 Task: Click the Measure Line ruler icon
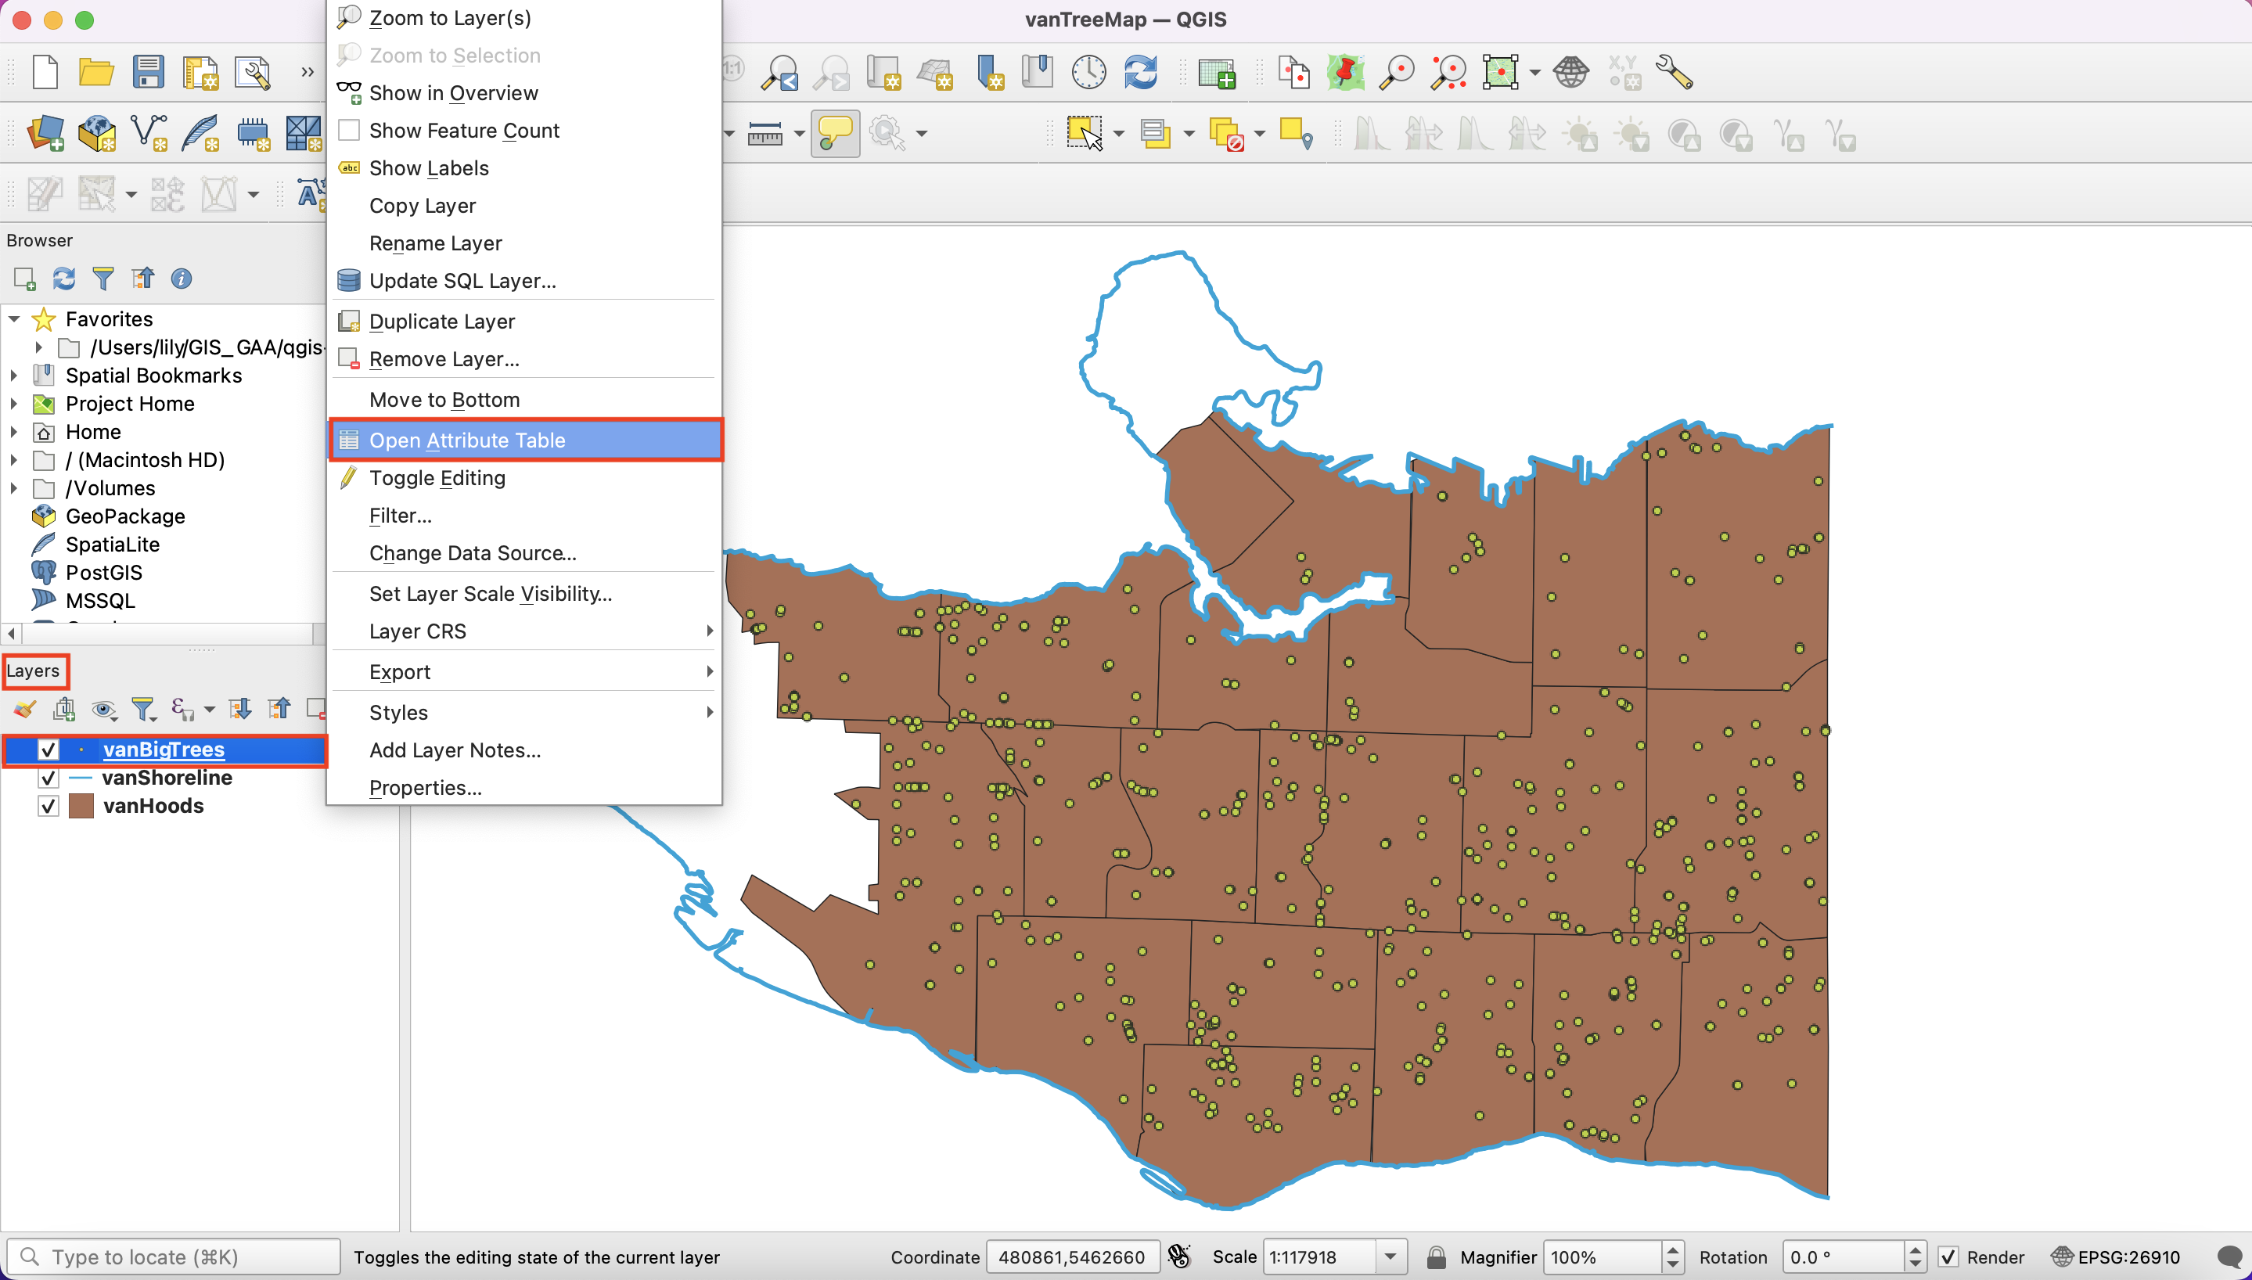pos(764,134)
